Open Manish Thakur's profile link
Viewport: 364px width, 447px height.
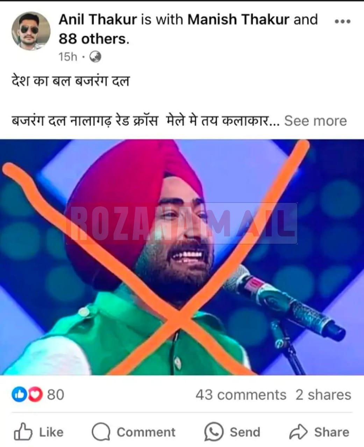click(238, 20)
